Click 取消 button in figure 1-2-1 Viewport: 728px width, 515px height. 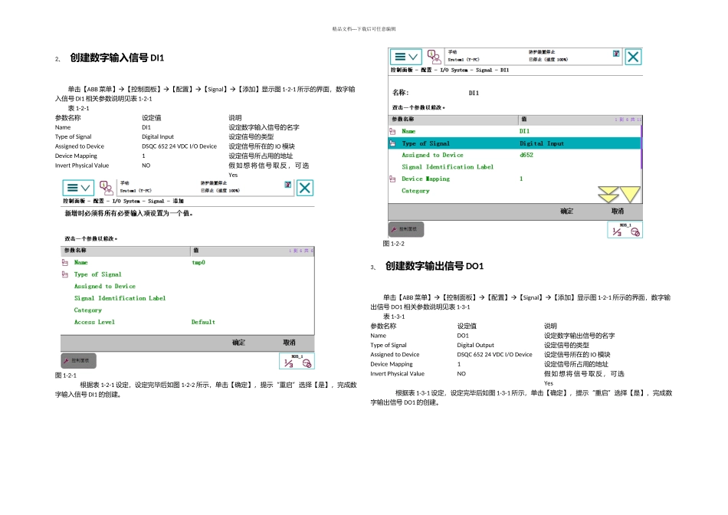[289, 343]
